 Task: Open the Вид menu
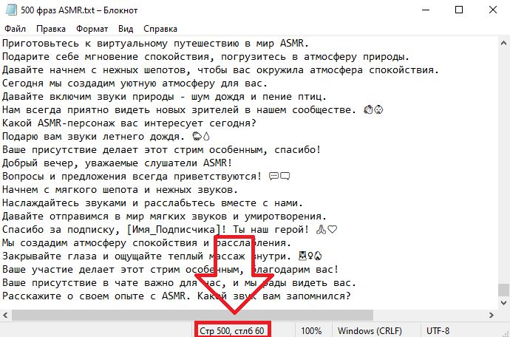pyautogui.click(x=126, y=29)
